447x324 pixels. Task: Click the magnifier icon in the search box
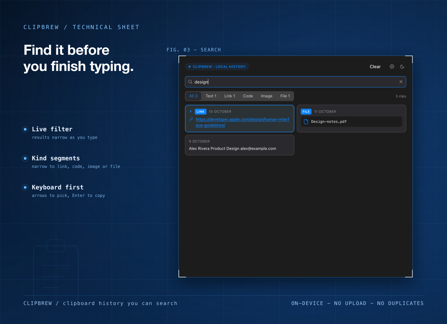pos(190,82)
